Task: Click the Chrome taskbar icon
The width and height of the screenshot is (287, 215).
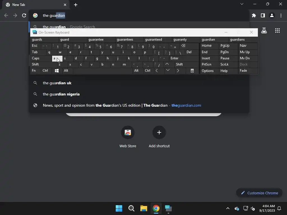Action: pyautogui.click(x=156, y=208)
